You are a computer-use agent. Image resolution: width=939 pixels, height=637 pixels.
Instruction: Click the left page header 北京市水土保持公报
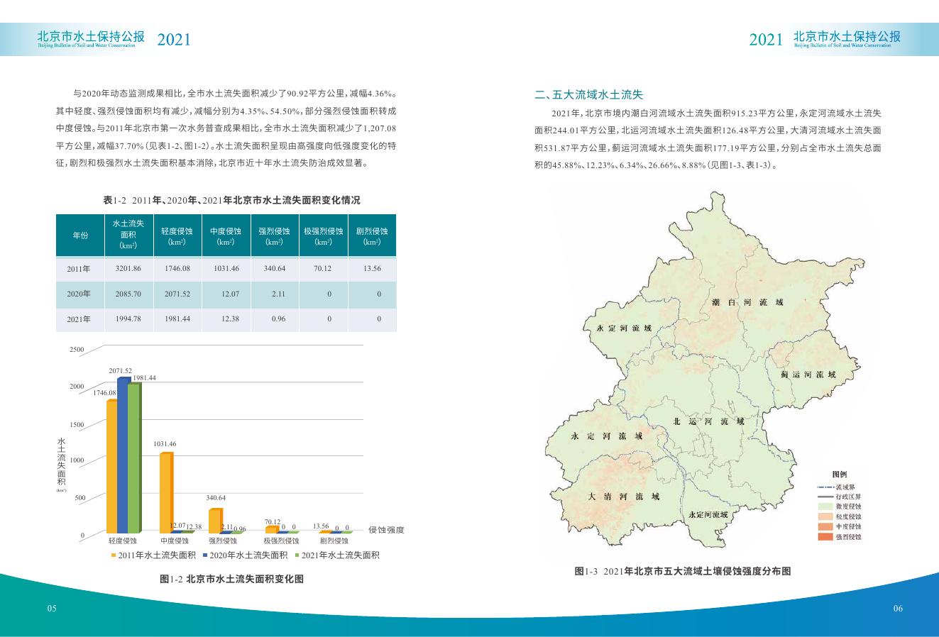(91, 36)
